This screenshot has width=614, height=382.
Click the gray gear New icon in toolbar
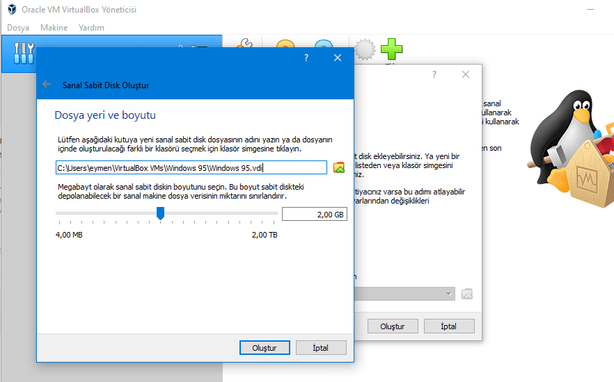click(365, 49)
